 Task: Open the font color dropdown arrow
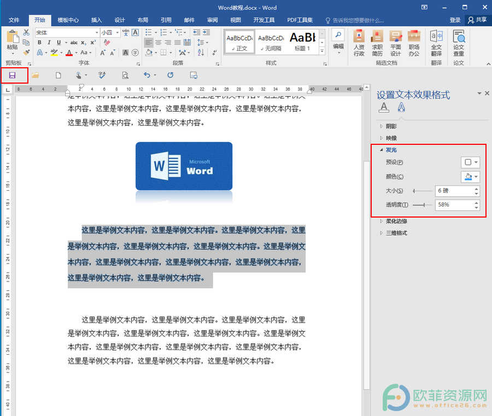76,52
